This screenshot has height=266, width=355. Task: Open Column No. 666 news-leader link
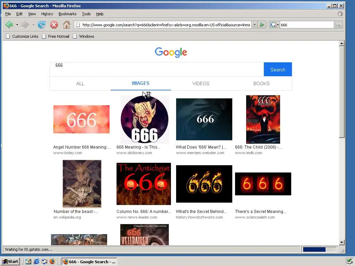[x=144, y=212]
